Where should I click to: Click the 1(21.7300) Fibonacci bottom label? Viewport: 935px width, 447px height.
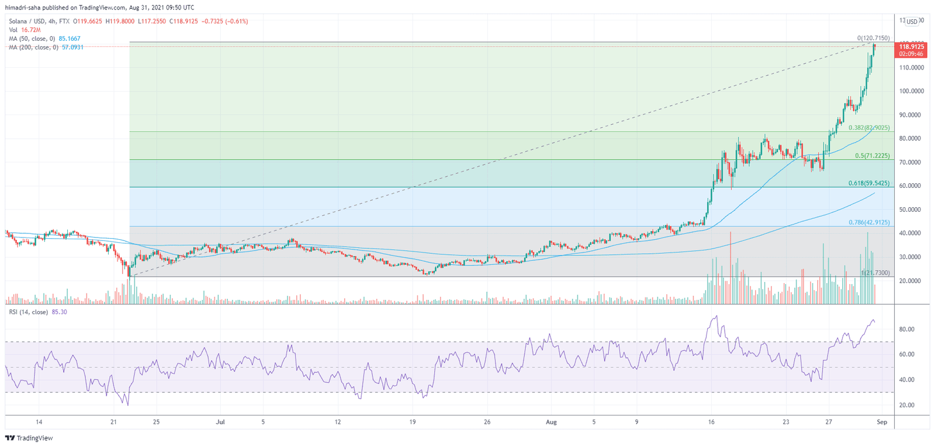(875, 273)
